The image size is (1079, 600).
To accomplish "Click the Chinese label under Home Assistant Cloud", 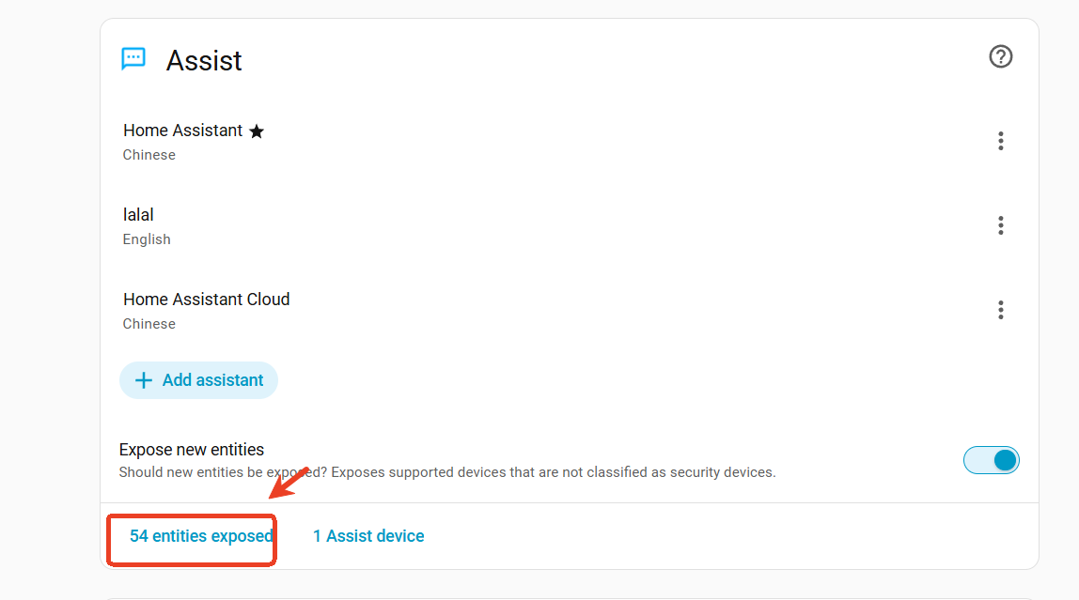I will (x=149, y=324).
